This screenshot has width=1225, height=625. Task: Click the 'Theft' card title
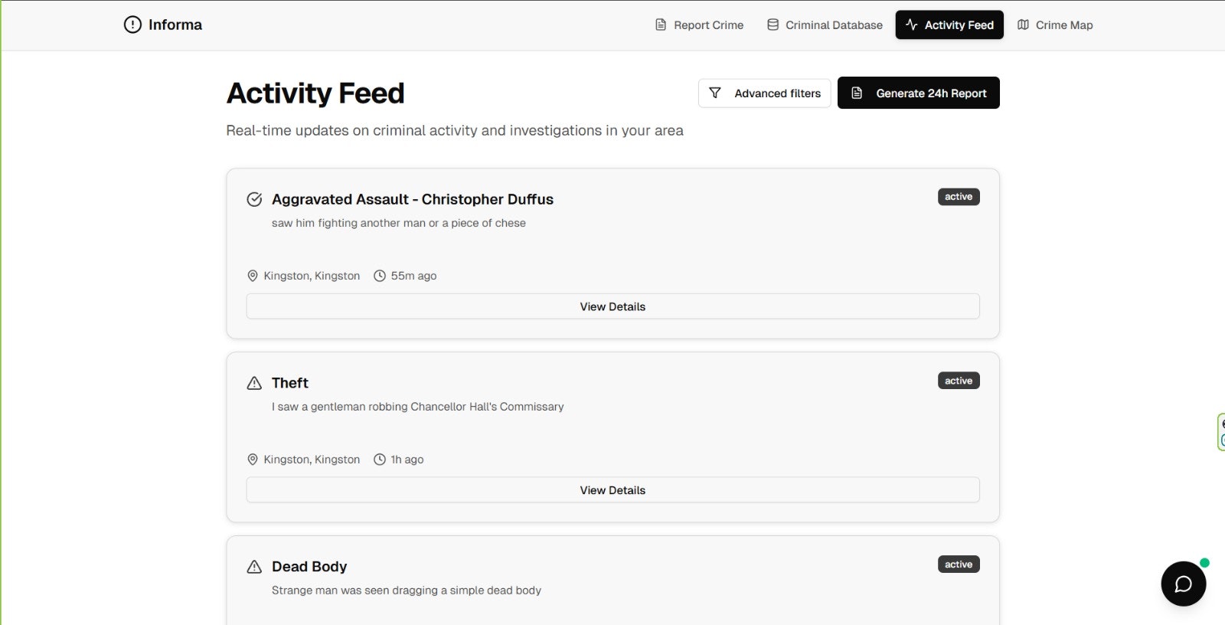(x=290, y=383)
